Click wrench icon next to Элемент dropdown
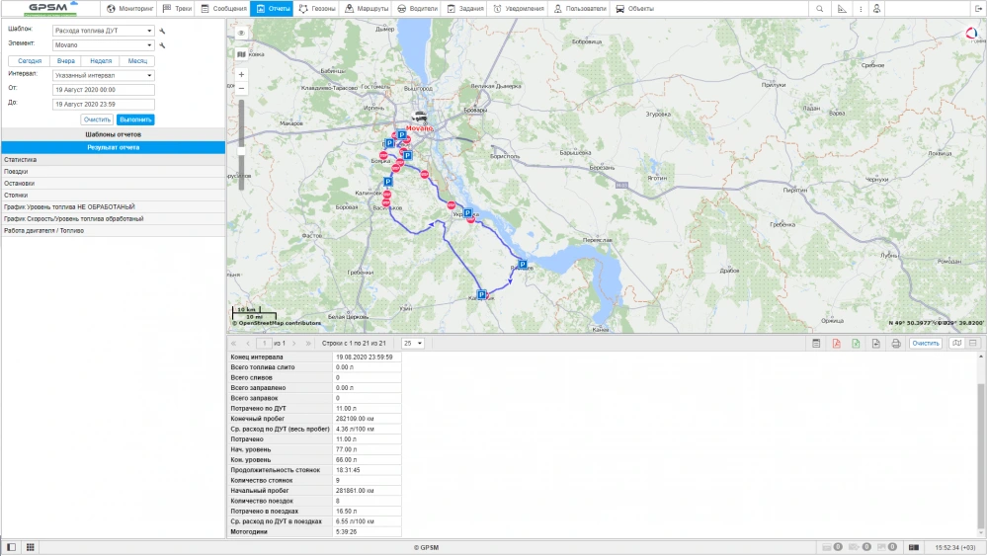The image size is (988, 556). click(162, 45)
